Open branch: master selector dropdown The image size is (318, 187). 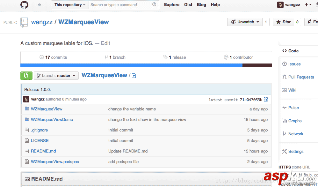coord(56,76)
